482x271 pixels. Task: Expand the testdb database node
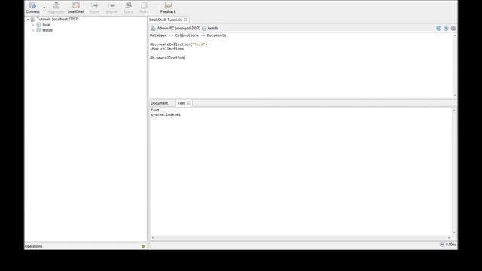[x=33, y=30]
